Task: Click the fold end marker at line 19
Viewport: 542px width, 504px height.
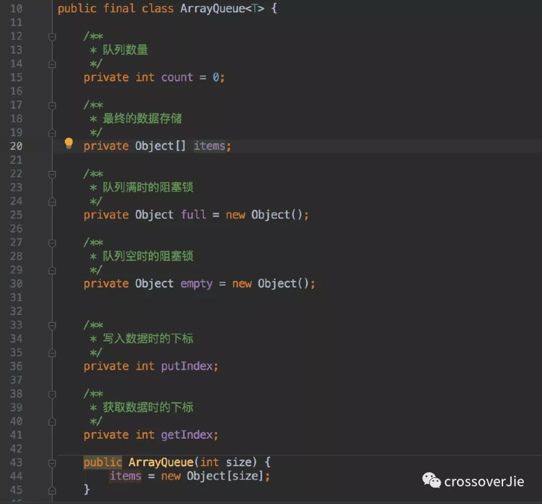Action: [x=52, y=133]
